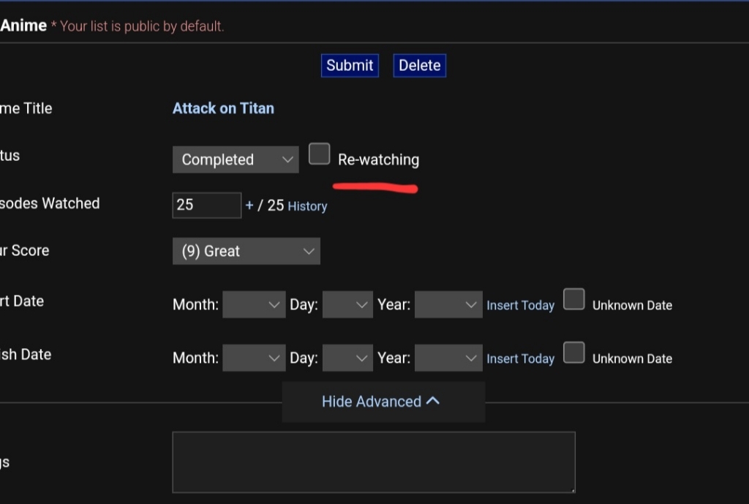Click inside the Tags text area

pyautogui.click(x=373, y=462)
